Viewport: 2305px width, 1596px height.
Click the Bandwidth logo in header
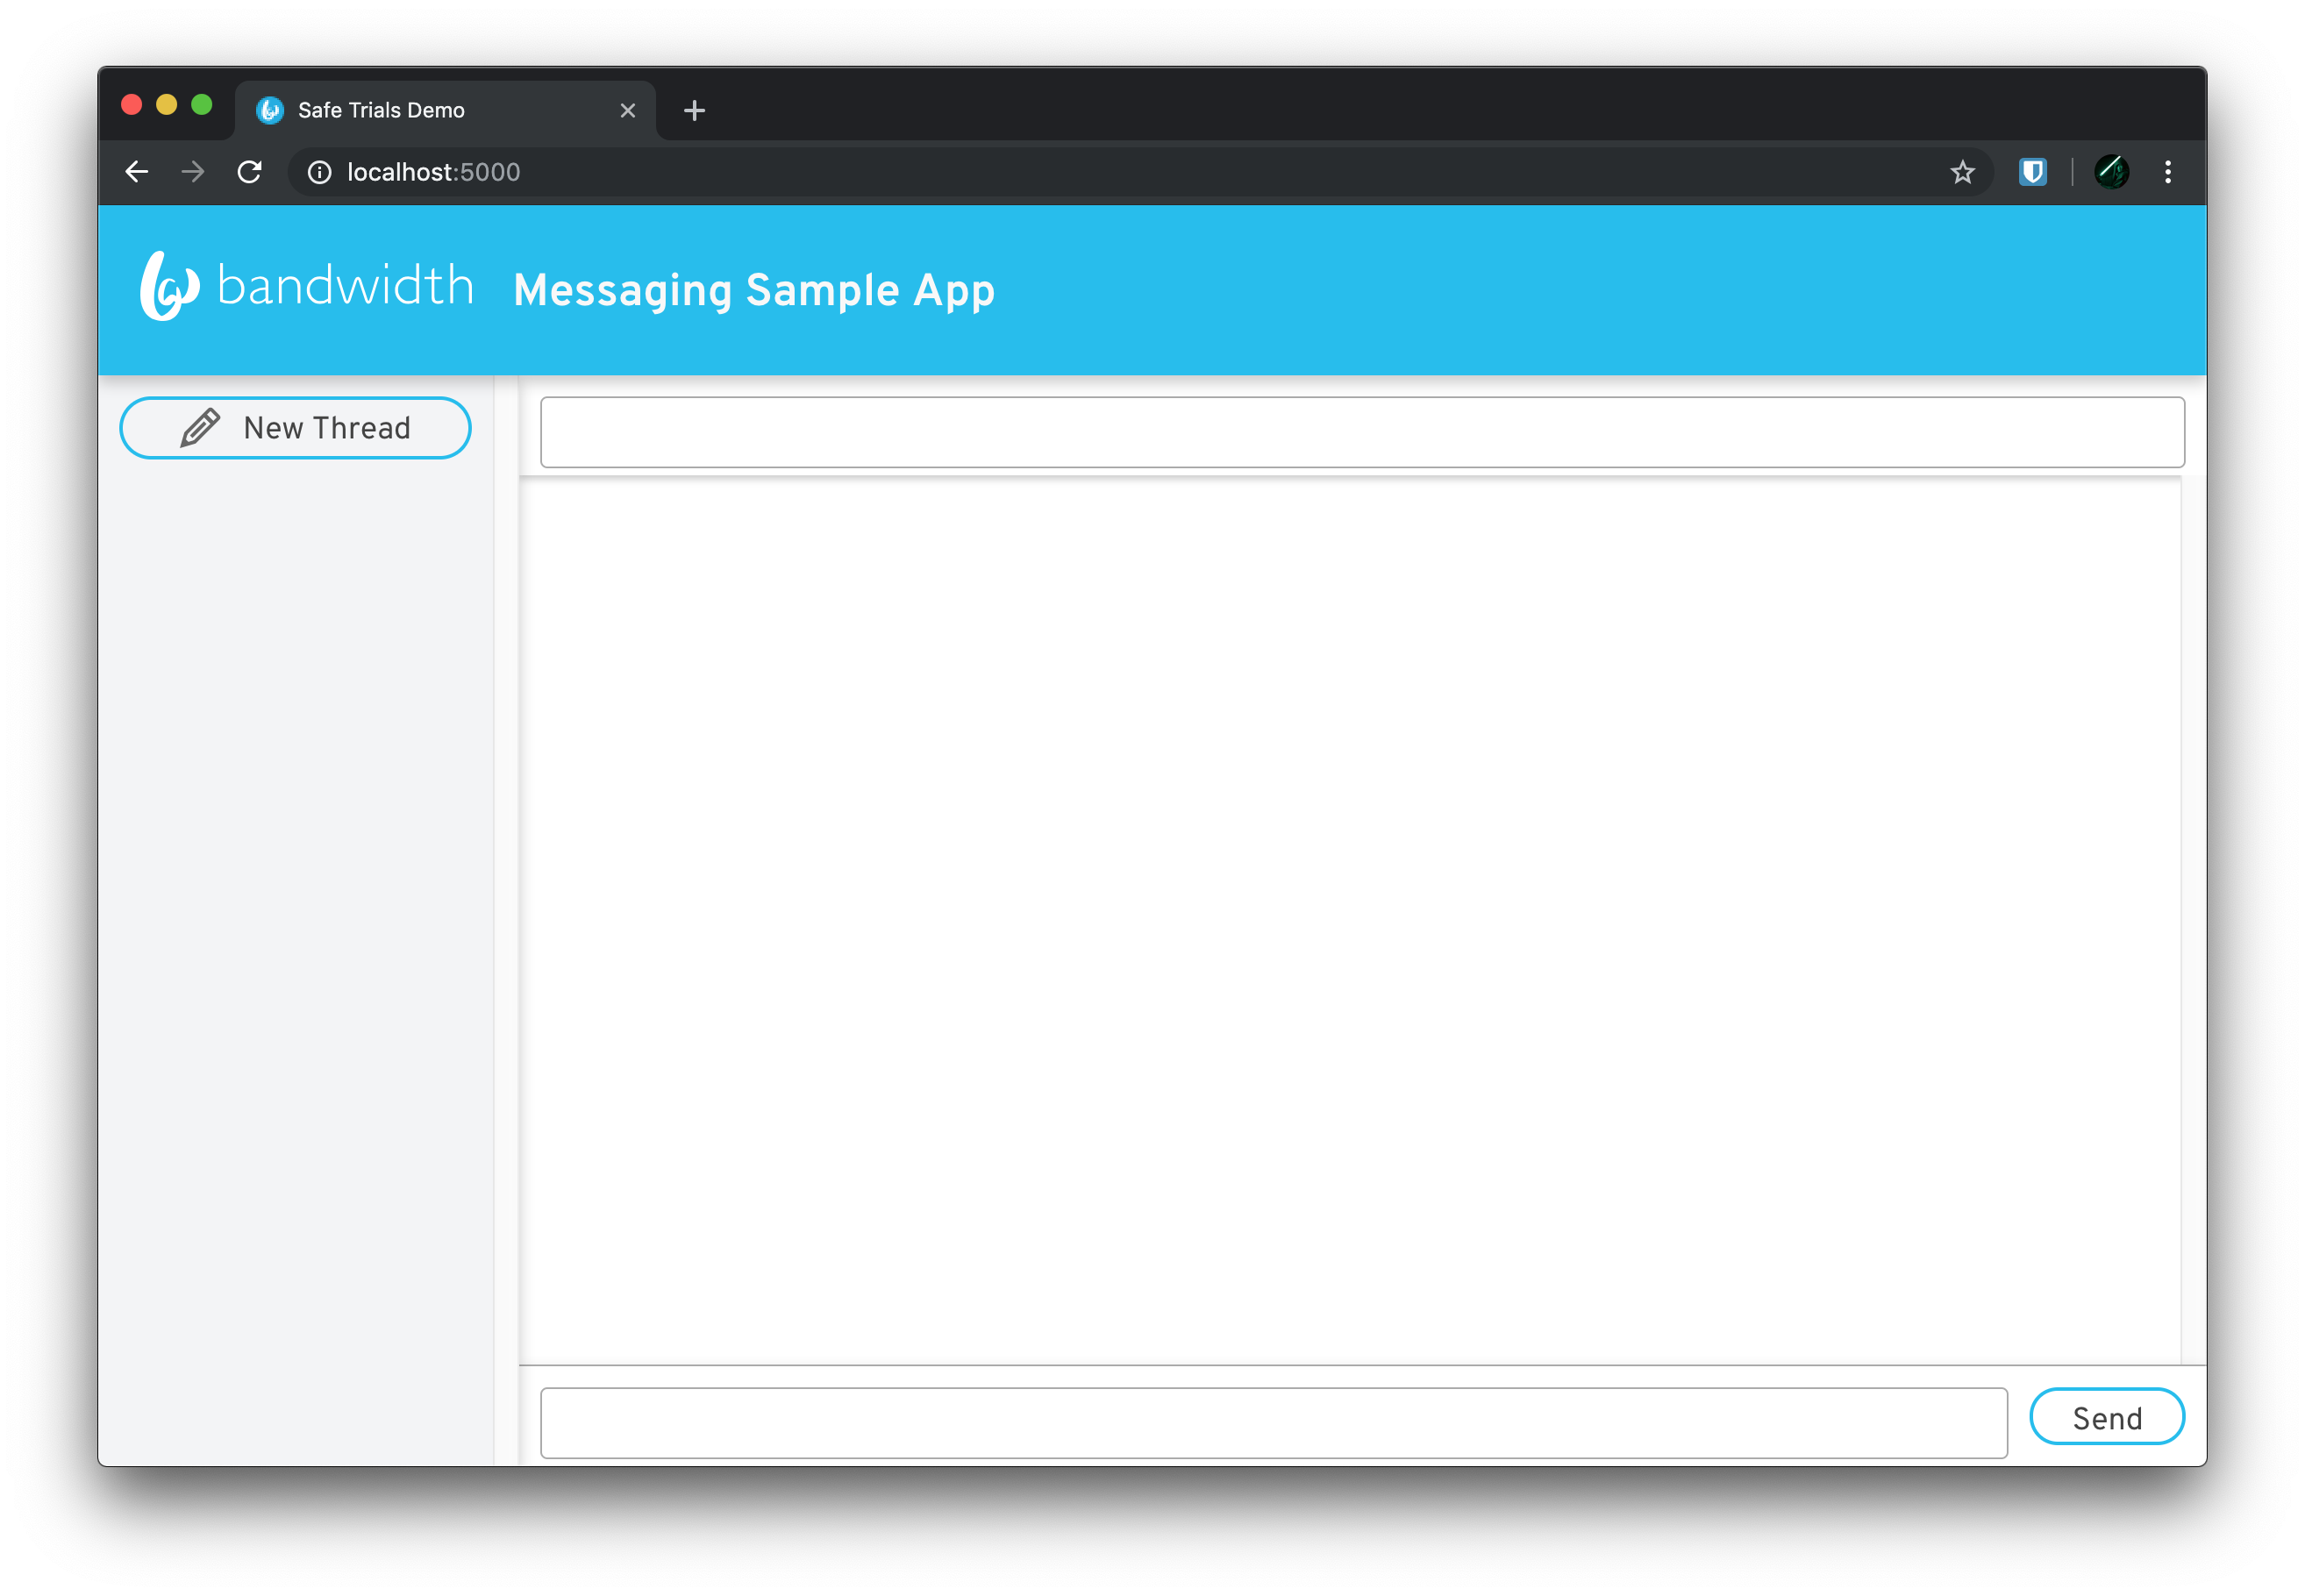(x=306, y=287)
